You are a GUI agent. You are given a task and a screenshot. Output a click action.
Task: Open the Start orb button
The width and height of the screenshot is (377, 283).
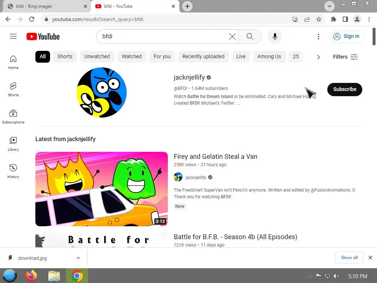click(10, 276)
